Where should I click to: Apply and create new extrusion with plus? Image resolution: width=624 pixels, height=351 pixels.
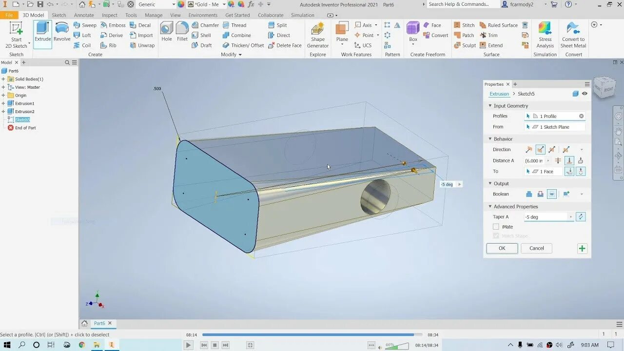tap(582, 248)
